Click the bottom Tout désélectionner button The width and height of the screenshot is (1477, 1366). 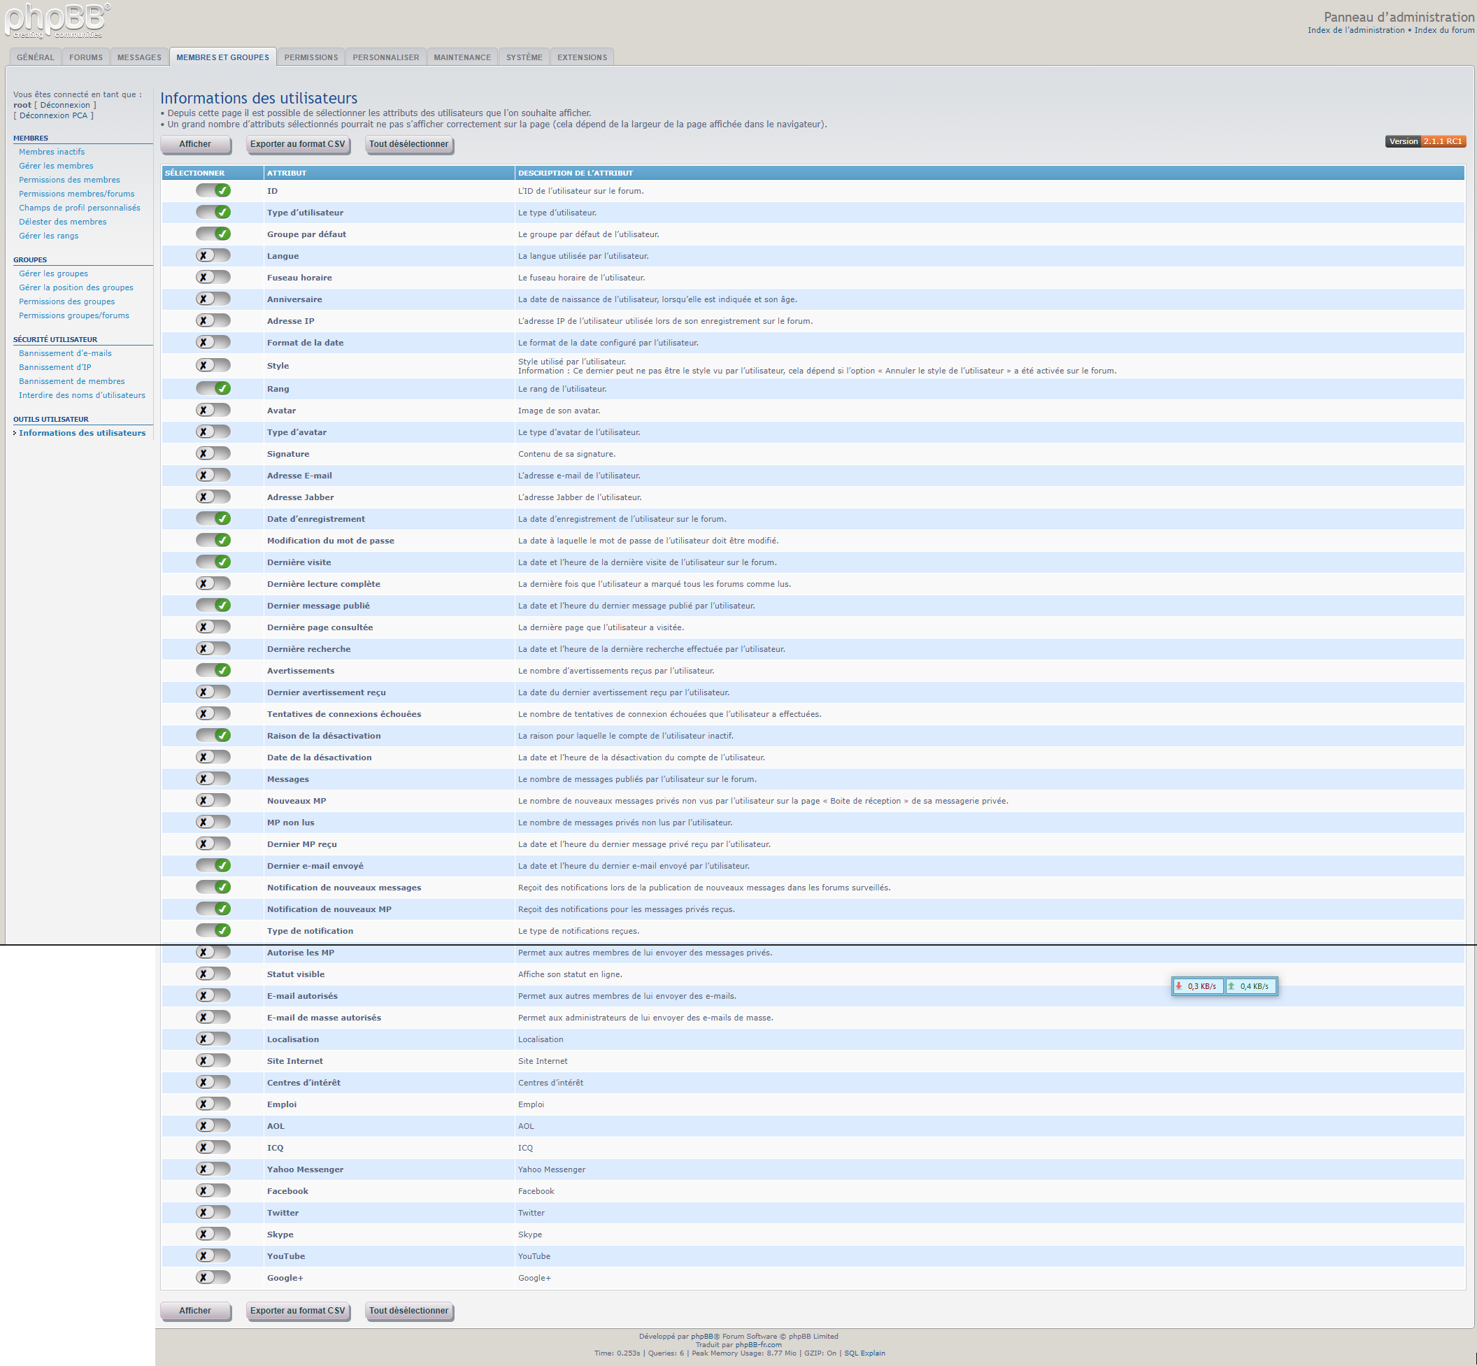coord(409,1311)
